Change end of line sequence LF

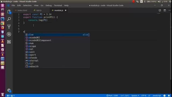pyautogui.click(x=149, y=96)
